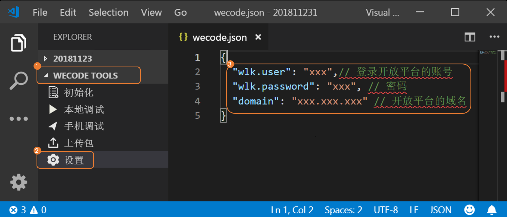The height and width of the screenshot is (217, 507).
Task: Click the 初始化 document icon
Action: click(x=53, y=92)
